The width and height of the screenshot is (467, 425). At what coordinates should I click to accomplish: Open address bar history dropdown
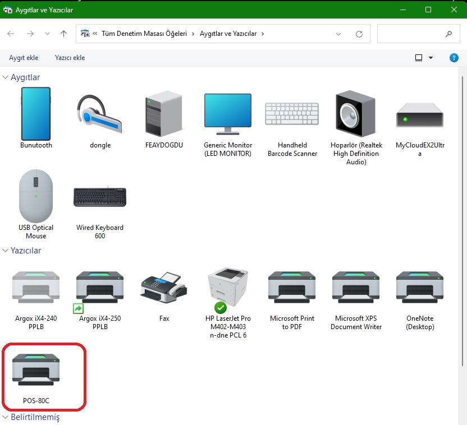[x=338, y=34]
